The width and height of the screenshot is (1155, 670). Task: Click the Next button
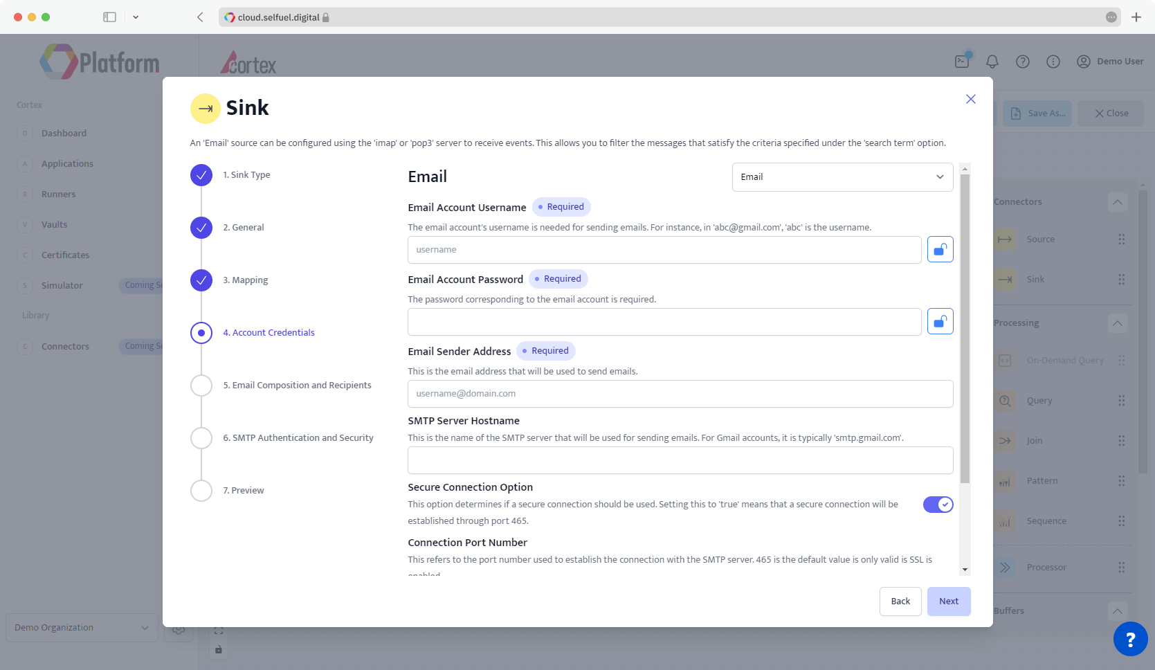[949, 601]
